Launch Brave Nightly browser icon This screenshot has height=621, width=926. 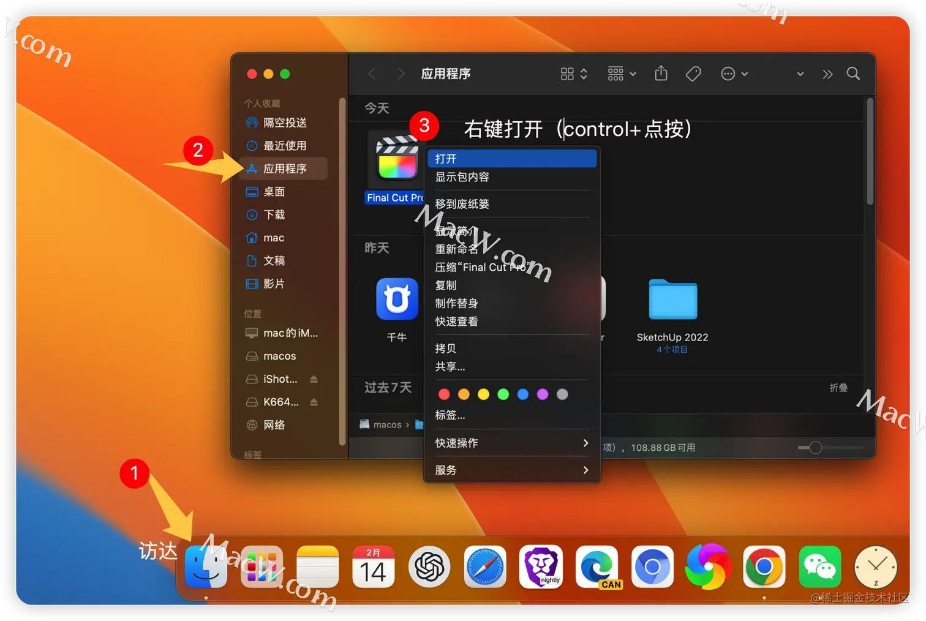pos(541,567)
